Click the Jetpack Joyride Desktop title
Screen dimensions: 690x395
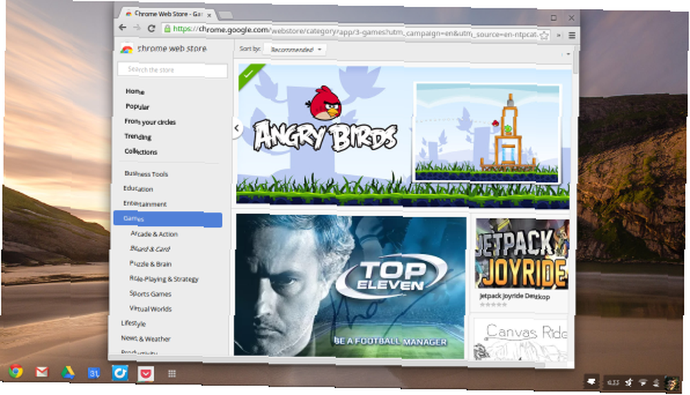[515, 296]
